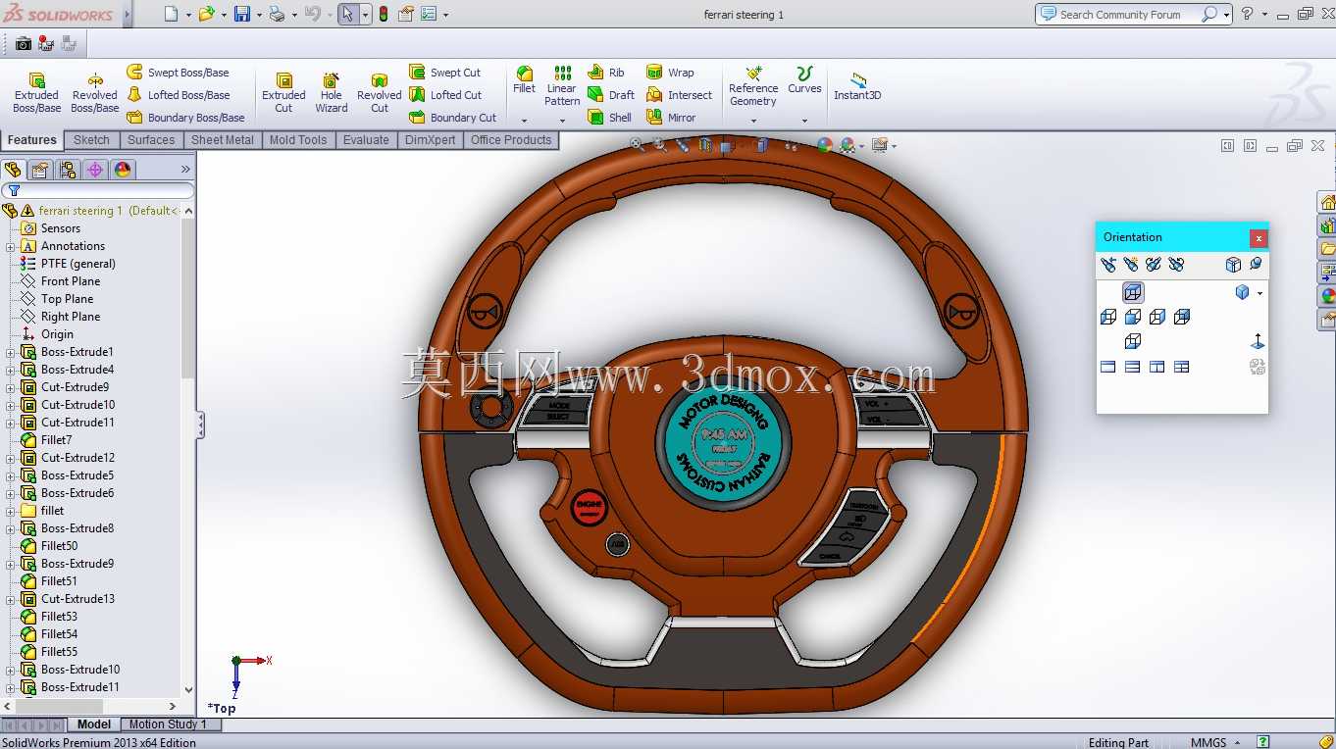Choose the Lofted Boss/Base feature
Screen dimensions: 1336x749
(x=179, y=95)
